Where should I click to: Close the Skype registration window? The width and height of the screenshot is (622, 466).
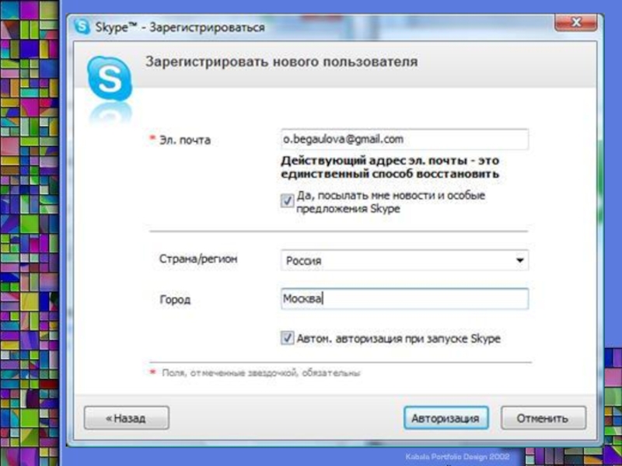pyautogui.click(x=575, y=23)
